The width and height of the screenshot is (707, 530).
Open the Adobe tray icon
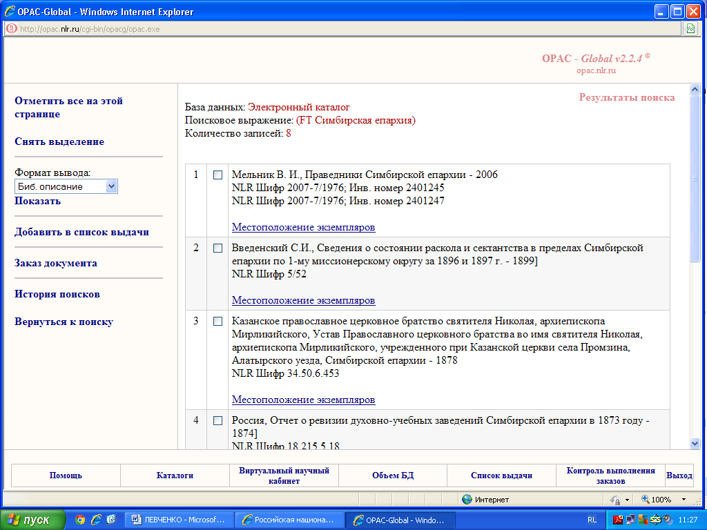tap(618, 520)
